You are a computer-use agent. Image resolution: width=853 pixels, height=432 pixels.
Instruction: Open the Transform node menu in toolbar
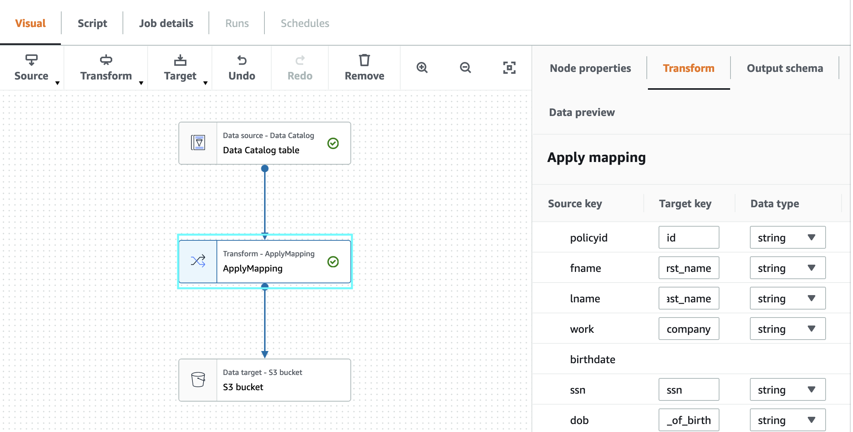[x=107, y=68]
